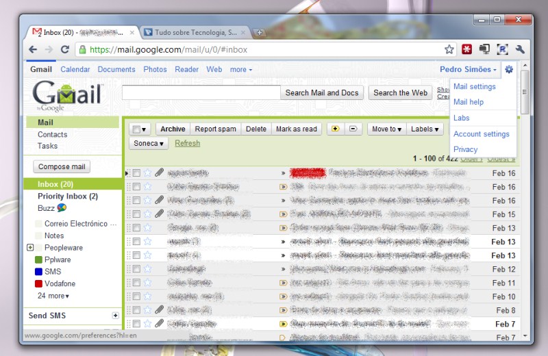Image resolution: width=548 pixels, height=356 pixels.
Task: Click the Search Mail and Docs button
Action: coord(321,92)
